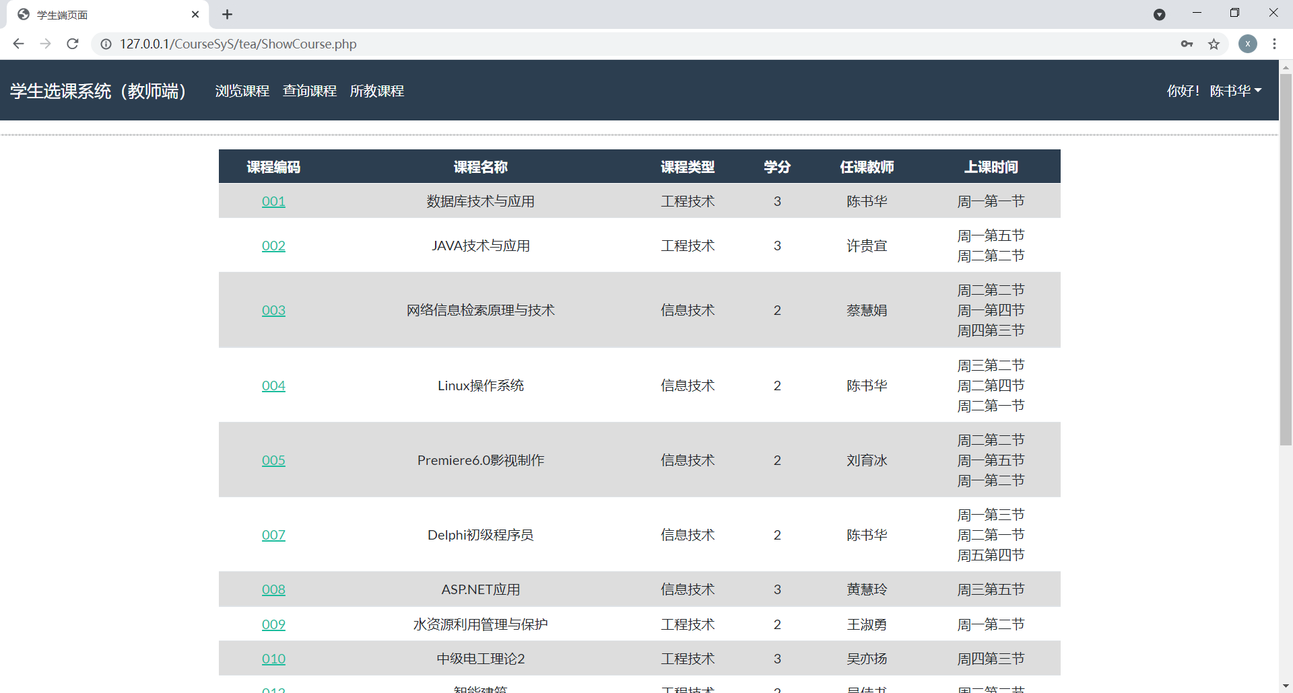Viewport: 1293px width, 693px height.
Task: Select the Linux操作系统 course name cell
Action: pyautogui.click(x=481, y=386)
